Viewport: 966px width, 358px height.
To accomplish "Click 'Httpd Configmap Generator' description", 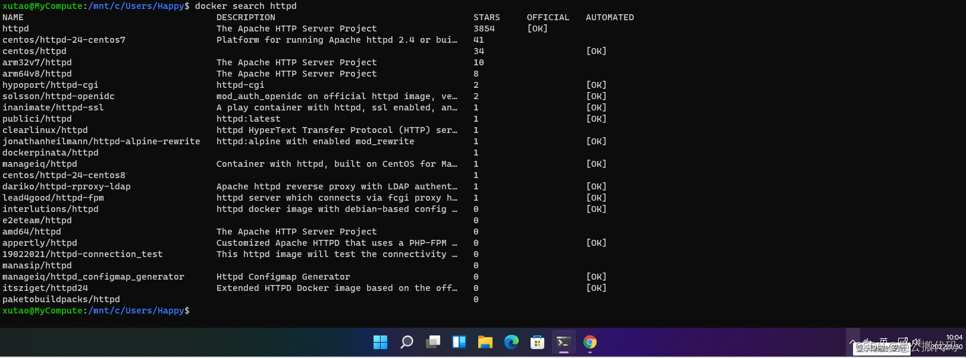I will tap(283, 277).
